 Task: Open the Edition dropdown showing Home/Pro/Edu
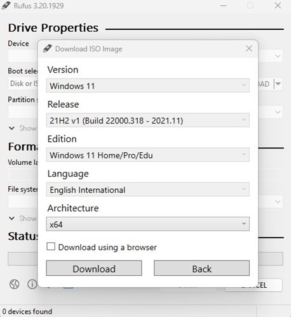point(147,155)
